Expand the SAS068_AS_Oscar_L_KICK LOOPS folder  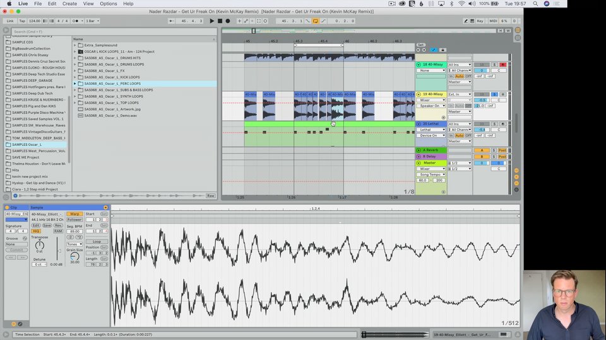75,77
